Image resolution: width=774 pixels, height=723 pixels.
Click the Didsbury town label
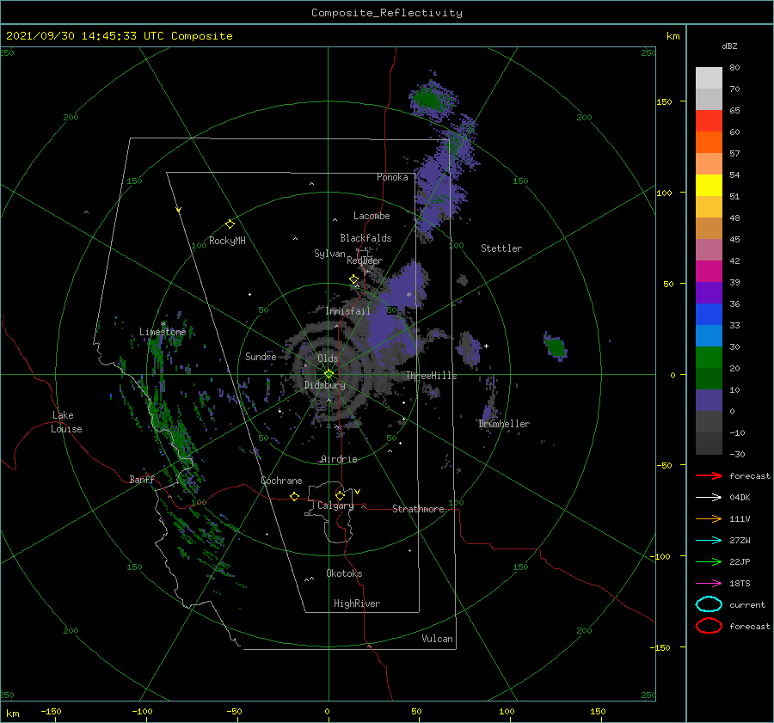(x=324, y=385)
